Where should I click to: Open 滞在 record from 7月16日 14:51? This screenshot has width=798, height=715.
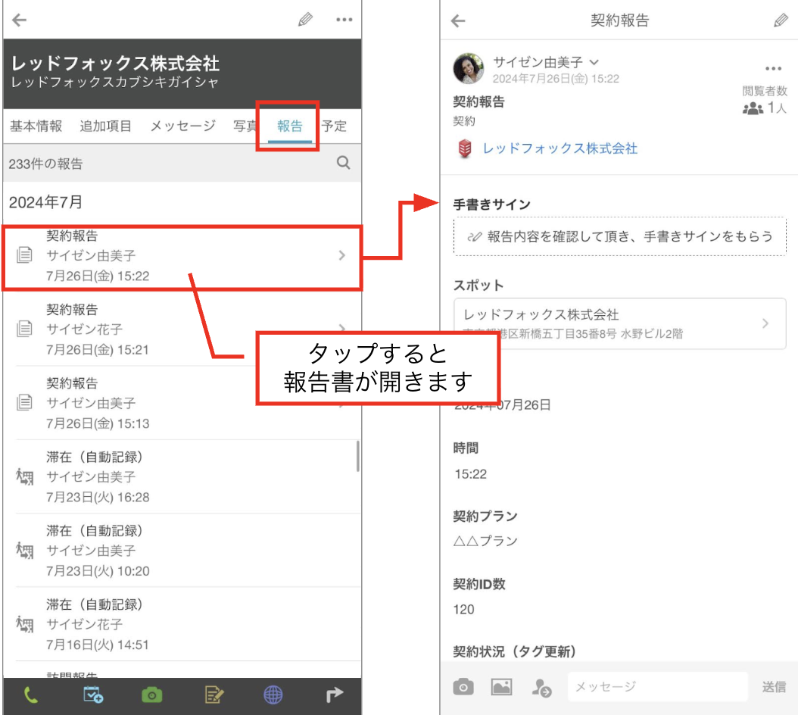182,625
